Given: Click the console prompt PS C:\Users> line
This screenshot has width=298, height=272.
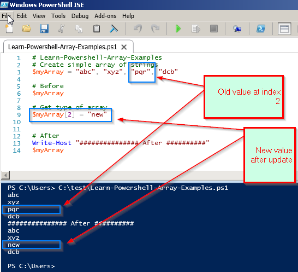Looking at the screenshot, I should coord(31,266).
